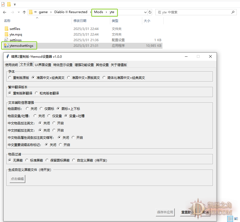
Task: Open the 增强功能设置 tab
Action: tap(84, 65)
